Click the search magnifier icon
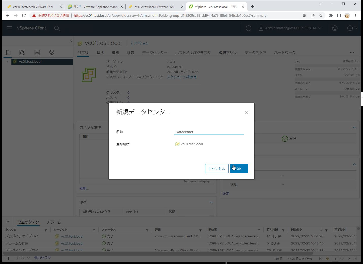Image resolution: width=363 pixels, height=264 pixels. [x=57, y=28]
